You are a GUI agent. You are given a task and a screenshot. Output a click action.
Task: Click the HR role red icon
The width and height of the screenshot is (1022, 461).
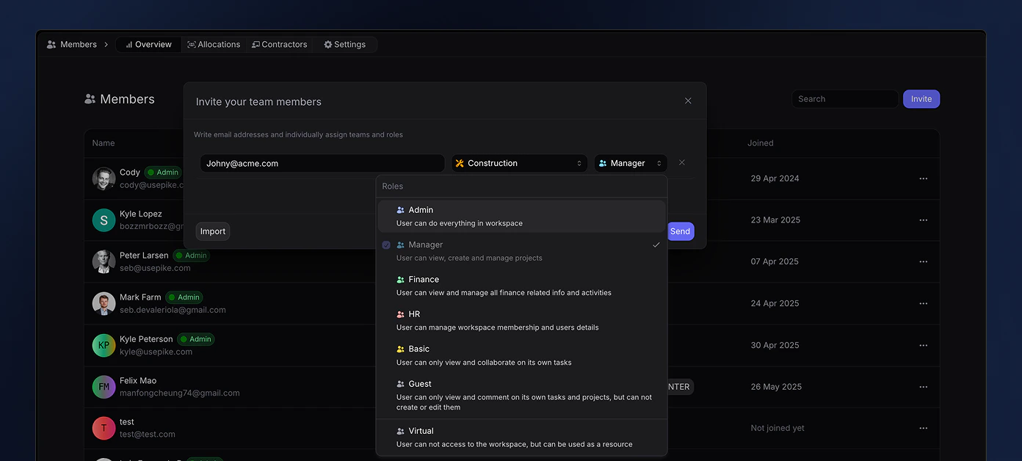tap(401, 314)
